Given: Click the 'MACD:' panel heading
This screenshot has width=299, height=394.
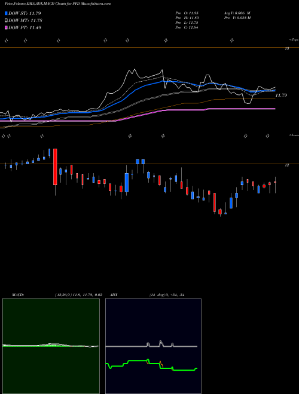Looking at the screenshot, I should tap(18, 295).
